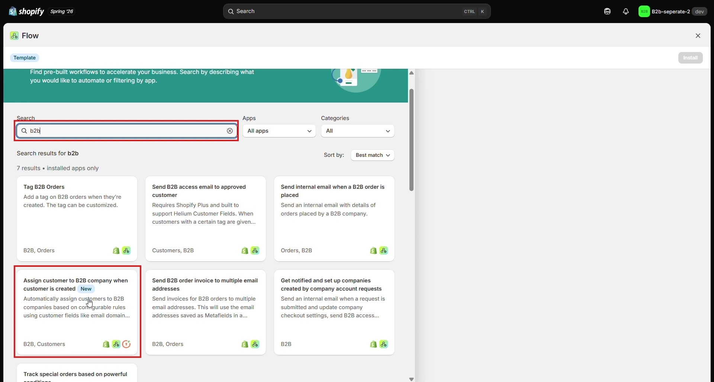Image resolution: width=714 pixels, height=382 pixels.
Task: Open the notifications bell
Action: point(626,12)
